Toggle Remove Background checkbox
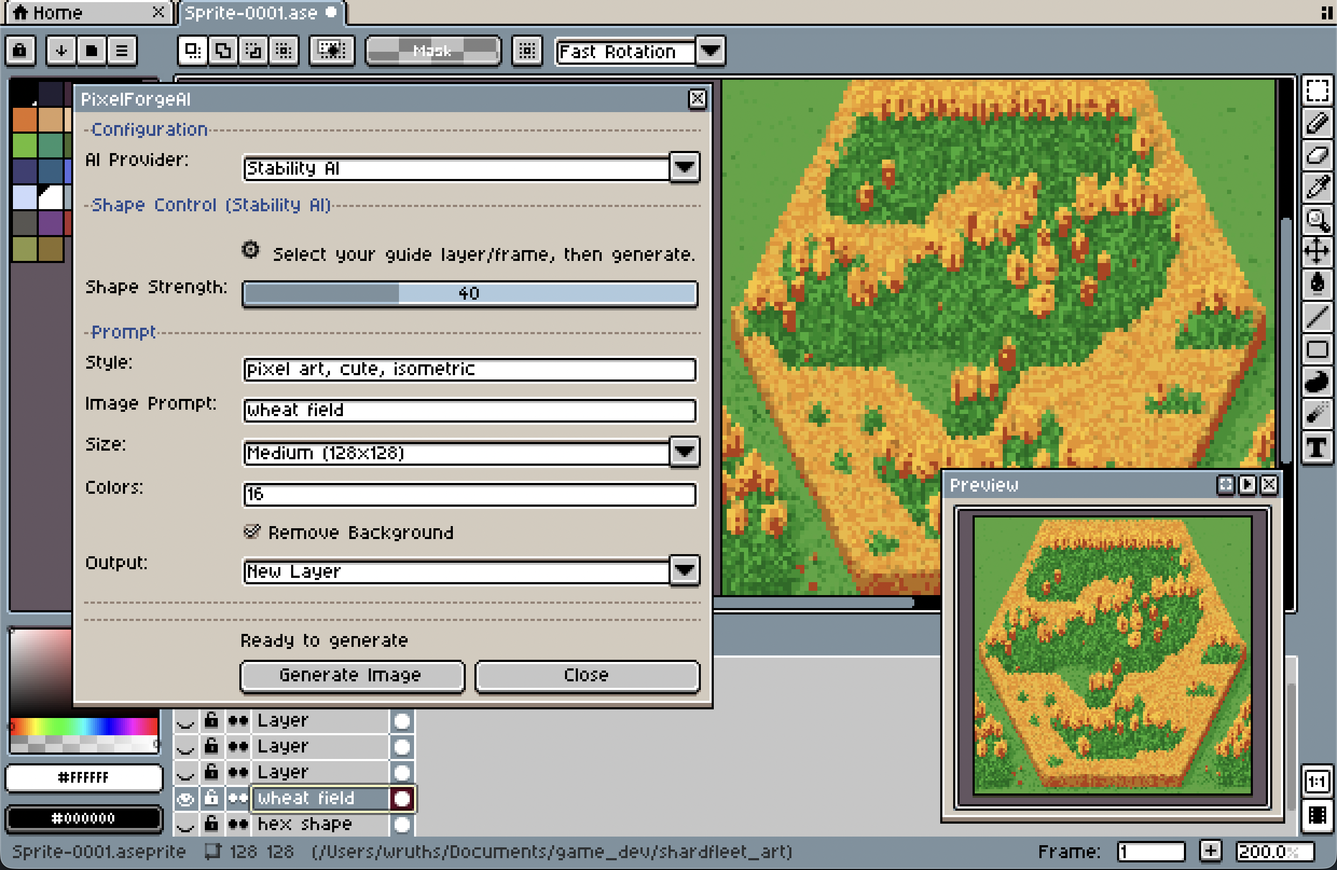The image size is (1337, 870). click(252, 531)
